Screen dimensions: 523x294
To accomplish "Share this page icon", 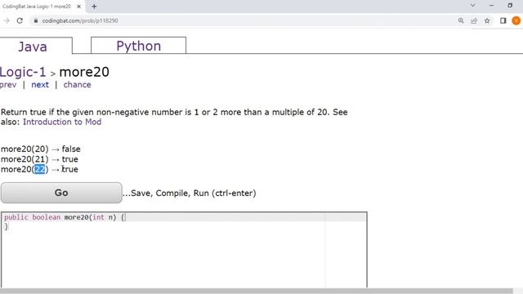I will [474, 20].
